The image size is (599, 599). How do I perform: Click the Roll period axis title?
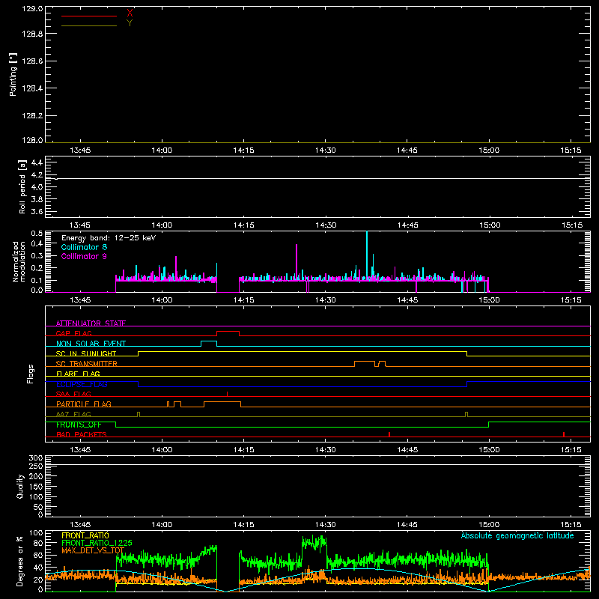coord(22,186)
